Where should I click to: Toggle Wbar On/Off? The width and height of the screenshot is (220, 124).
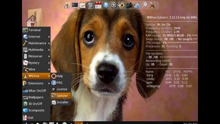(36, 91)
